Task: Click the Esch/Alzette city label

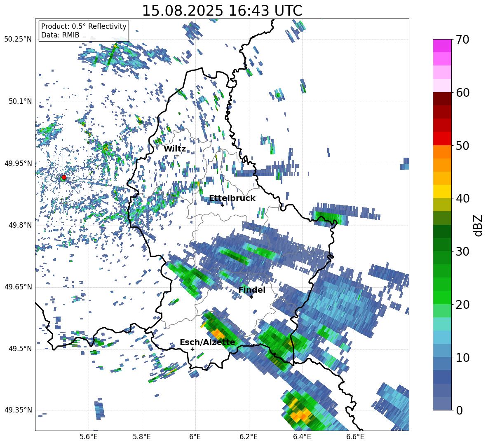Action: pos(207,342)
